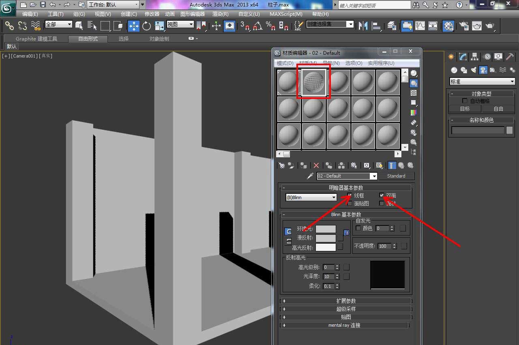This screenshot has height=345, width=519.
Task: Click the Render Setup teapot icon
Action: coord(463,26)
